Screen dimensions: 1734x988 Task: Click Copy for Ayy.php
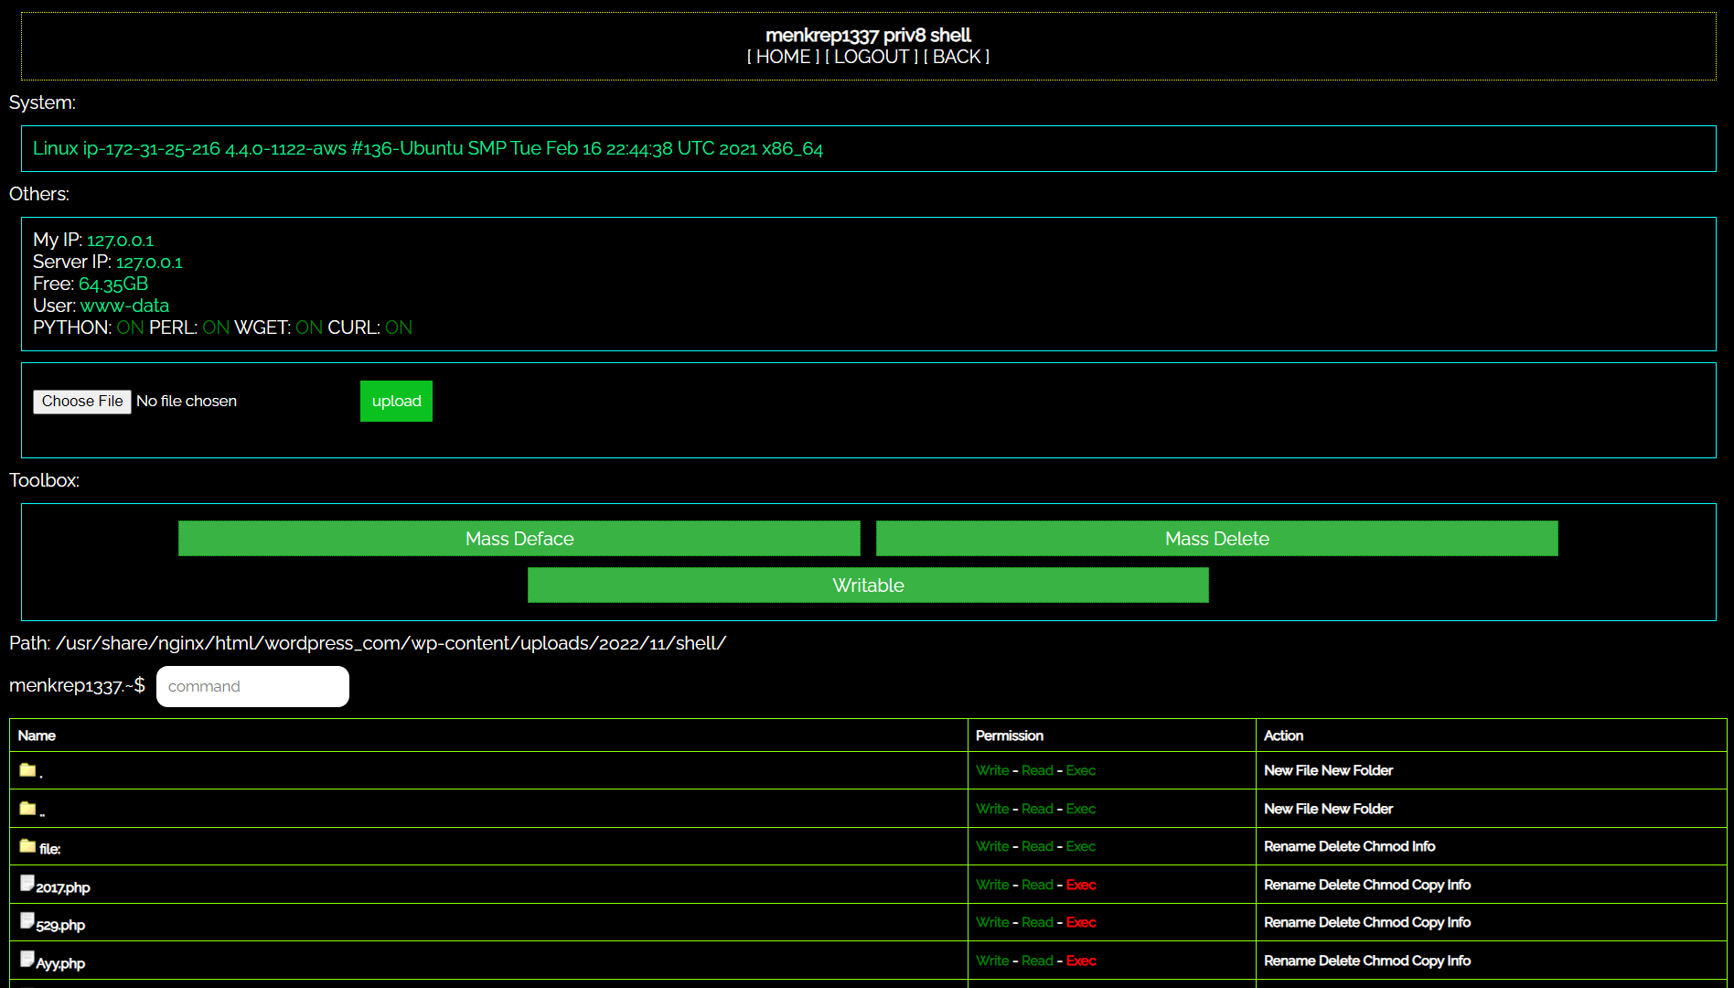click(1428, 961)
